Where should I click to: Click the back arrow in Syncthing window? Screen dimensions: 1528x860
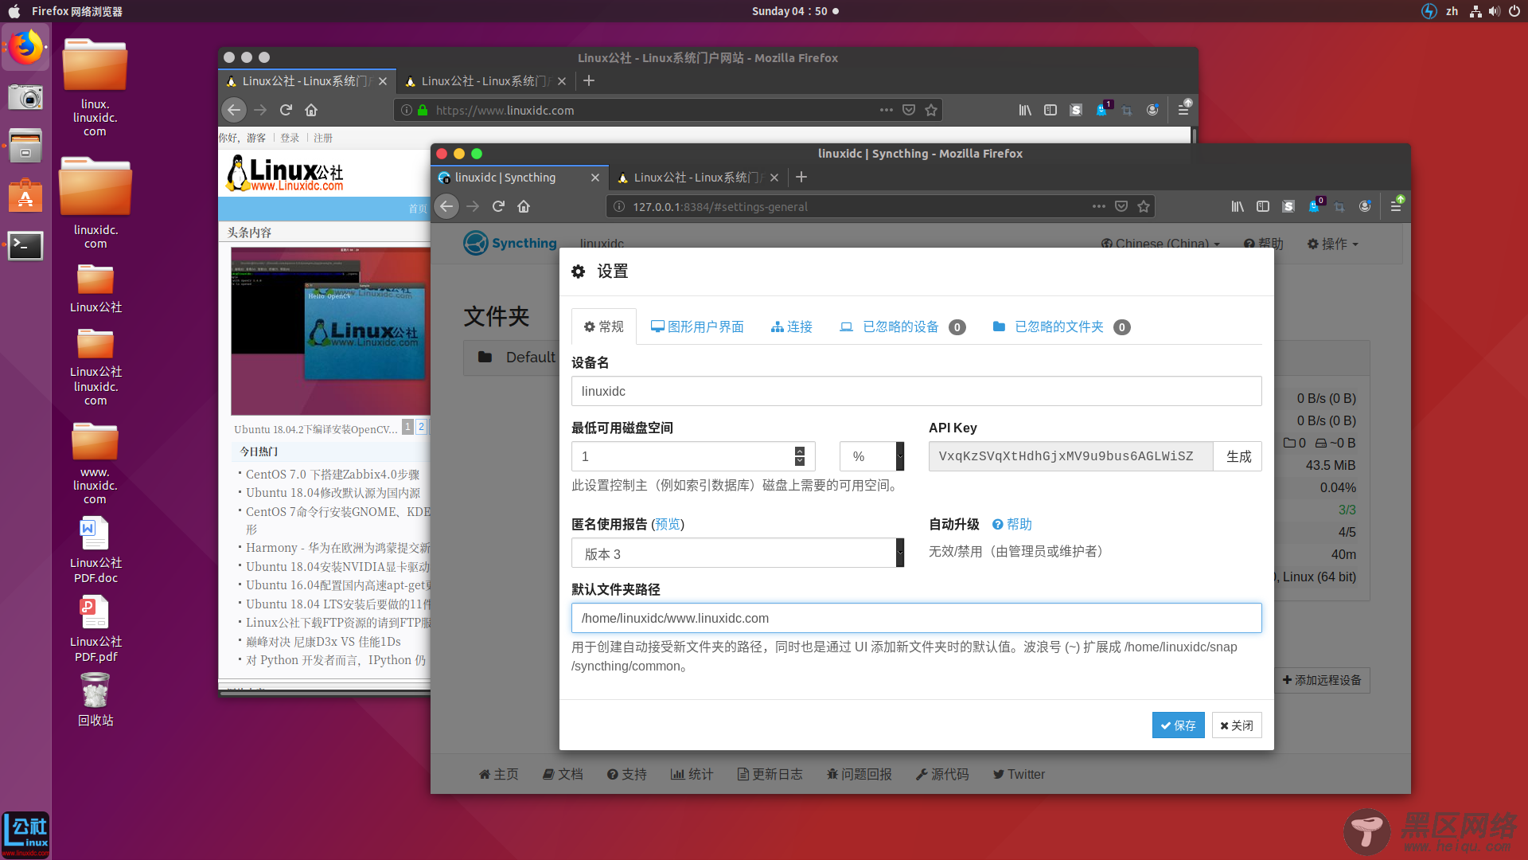click(x=447, y=206)
